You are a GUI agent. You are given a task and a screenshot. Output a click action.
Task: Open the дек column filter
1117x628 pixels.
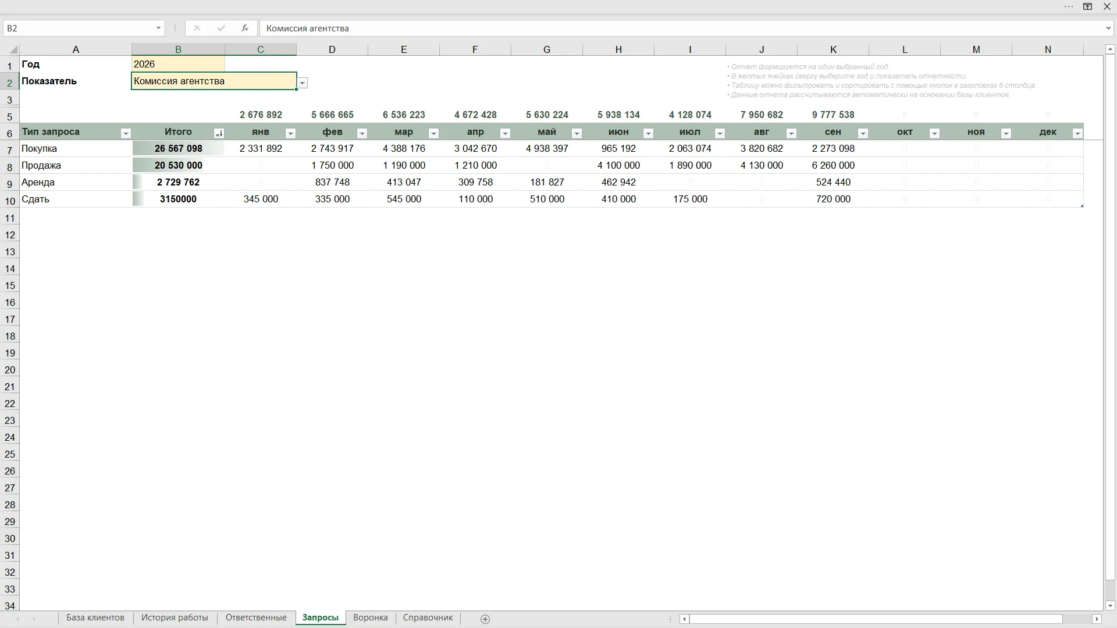[1077, 134]
